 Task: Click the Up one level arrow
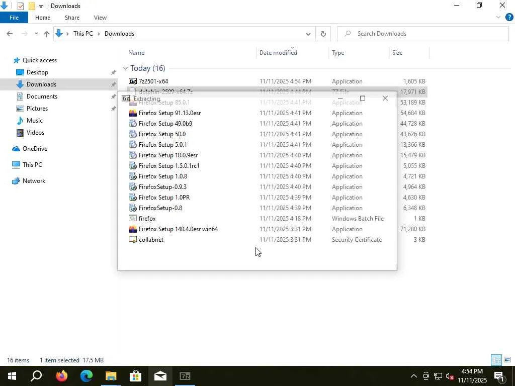(x=47, y=34)
